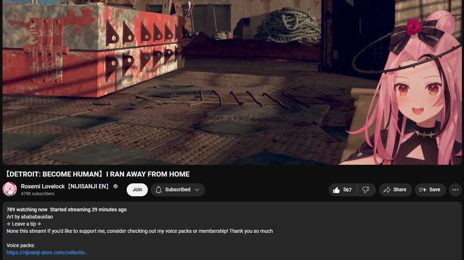Screen dimensions: 464x260
Task: Click the Share button label
Action: pyautogui.click(x=400, y=190)
